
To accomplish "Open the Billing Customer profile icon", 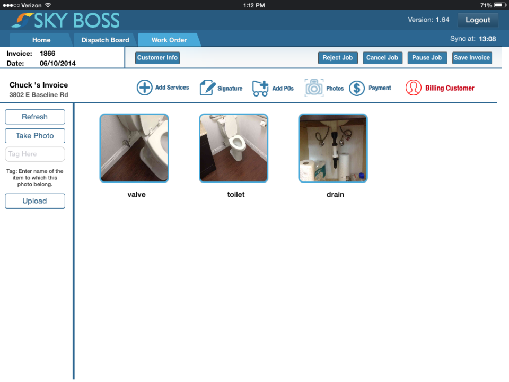I will [x=414, y=88].
